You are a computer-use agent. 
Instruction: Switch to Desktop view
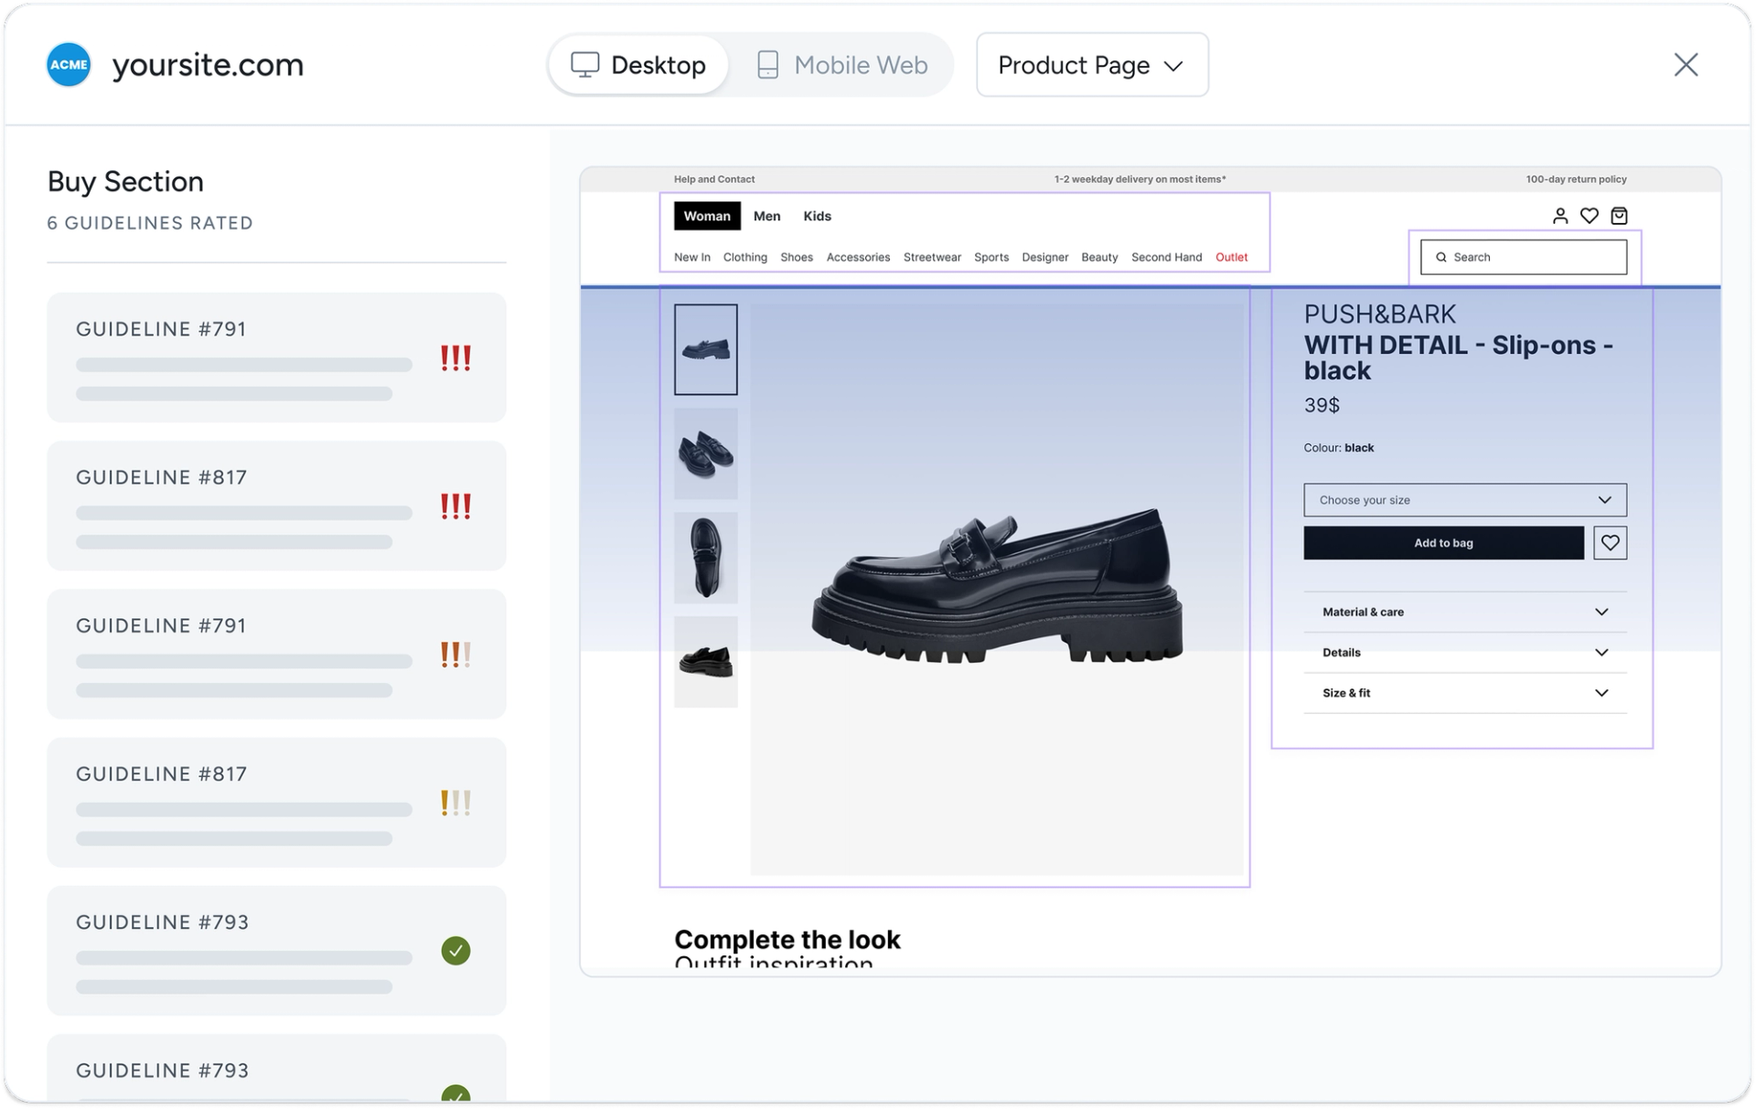[x=638, y=65]
